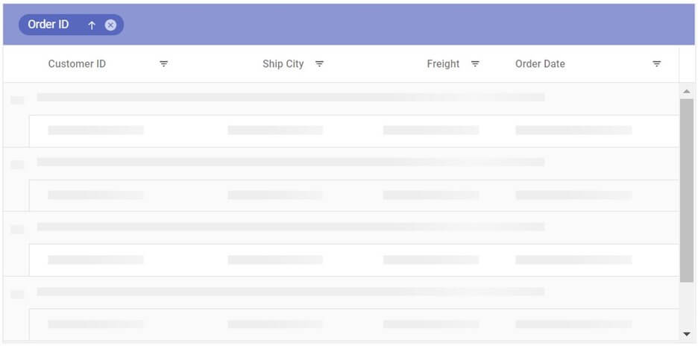
Task: Expand the fourth loading group row
Action: tap(16, 294)
